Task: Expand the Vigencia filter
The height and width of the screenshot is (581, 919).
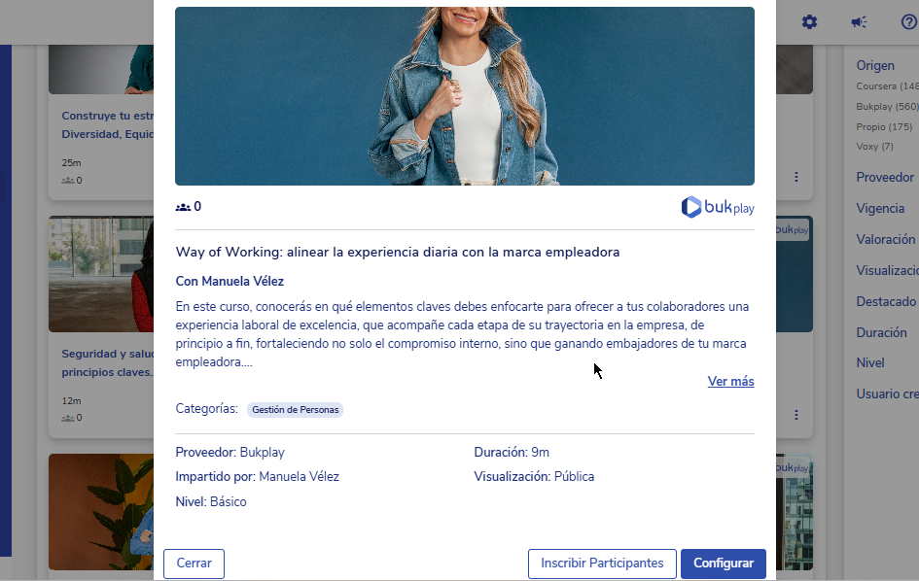Action: (880, 208)
